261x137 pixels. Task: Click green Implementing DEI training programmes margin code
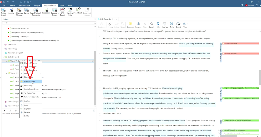[x=241, y=121]
